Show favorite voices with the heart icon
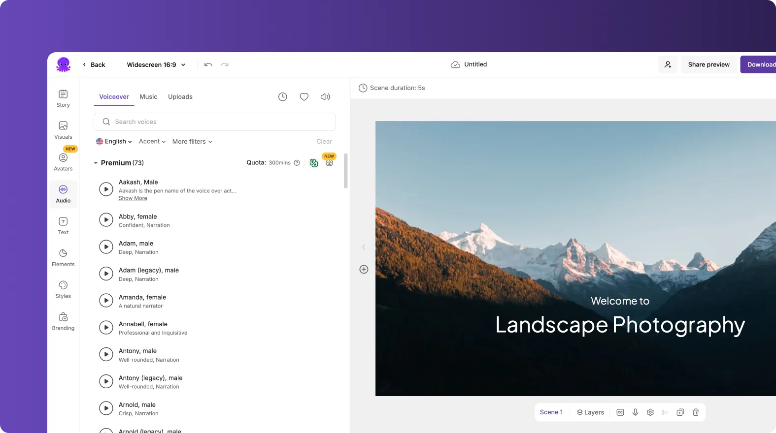776x433 pixels. 304,97
